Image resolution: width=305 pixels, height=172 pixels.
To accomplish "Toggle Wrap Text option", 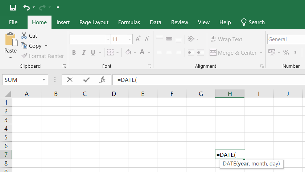I will [x=226, y=39].
